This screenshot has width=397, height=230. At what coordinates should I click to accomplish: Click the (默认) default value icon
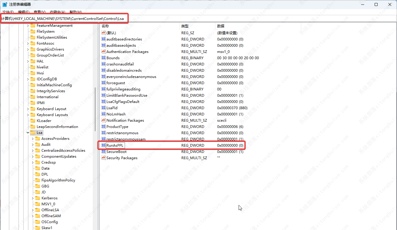tap(104, 33)
